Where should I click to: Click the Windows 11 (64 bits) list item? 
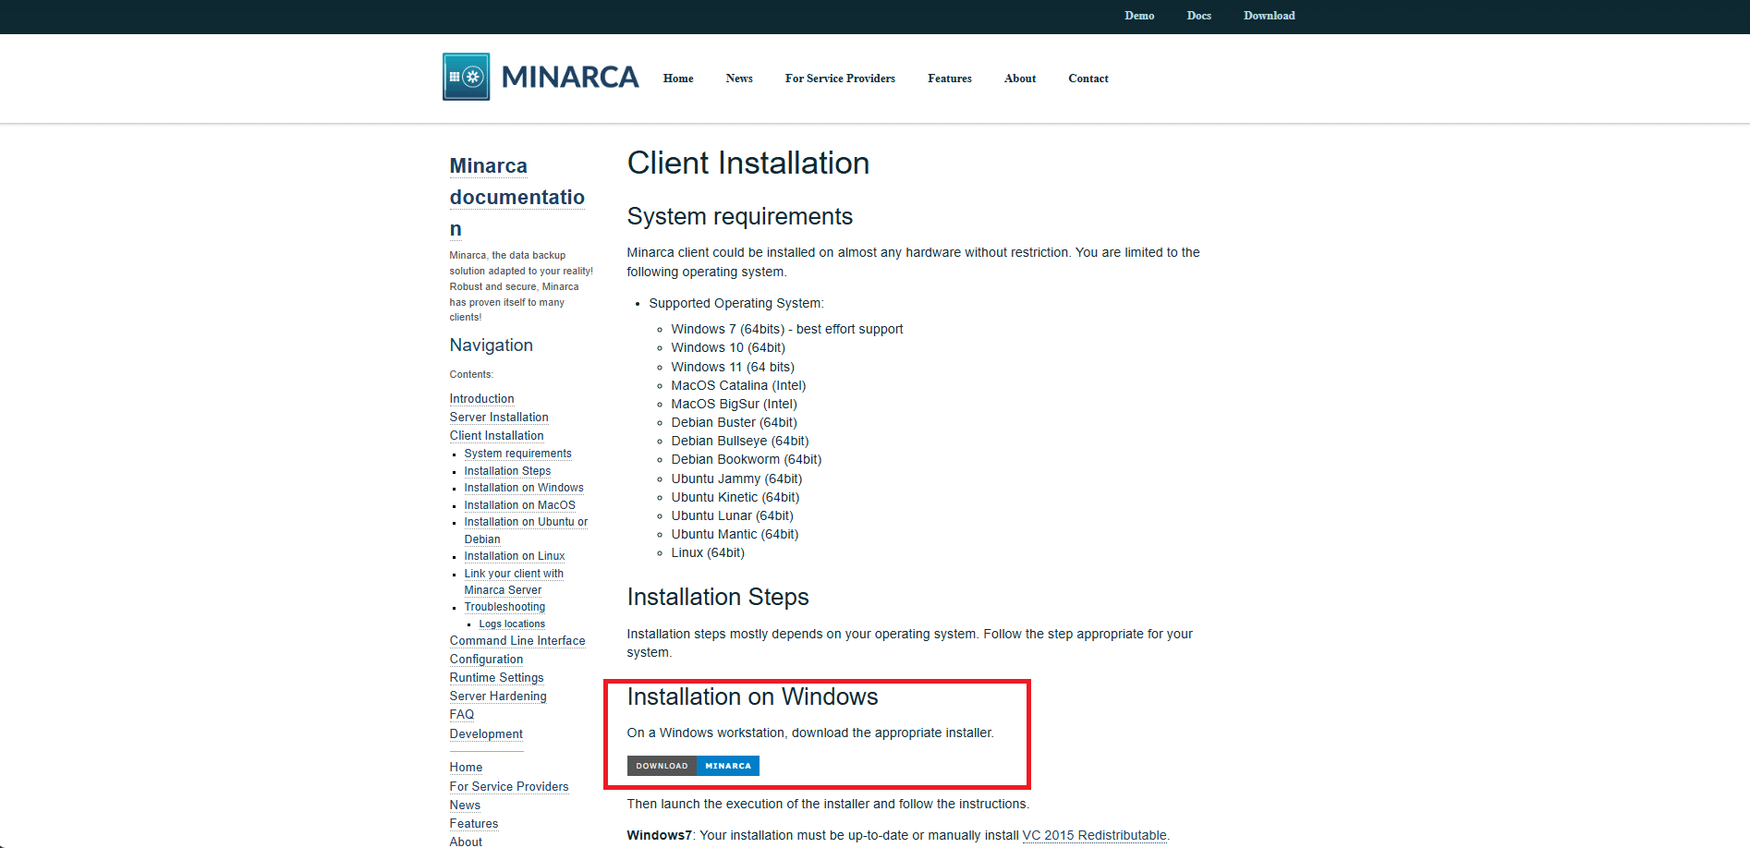733,367
